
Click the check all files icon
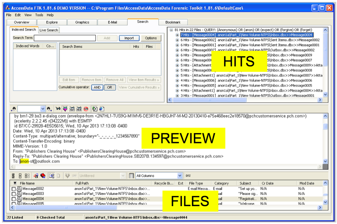point(13,176)
